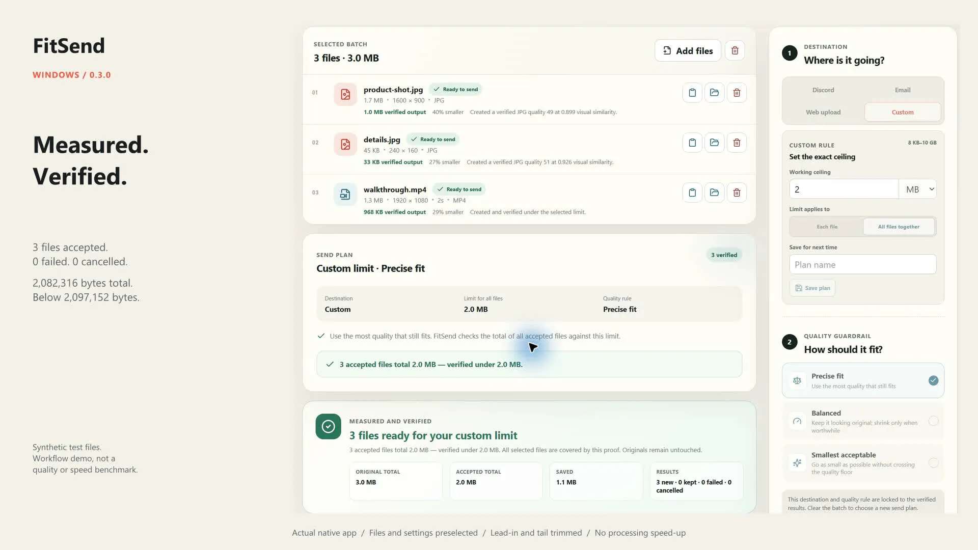Click the details.jpg file name
The height and width of the screenshot is (550, 978).
coord(382,140)
